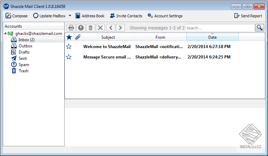
Task: Mark message as spam with exclamation icon
Action: pyautogui.click(x=81, y=28)
